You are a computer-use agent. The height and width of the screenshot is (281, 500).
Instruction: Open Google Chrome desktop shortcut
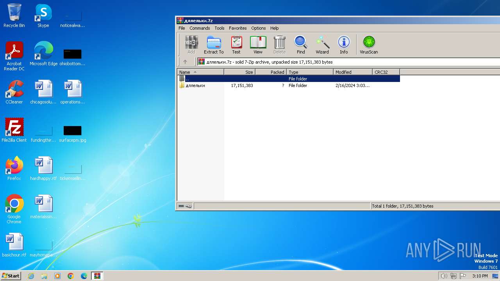pos(14,209)
